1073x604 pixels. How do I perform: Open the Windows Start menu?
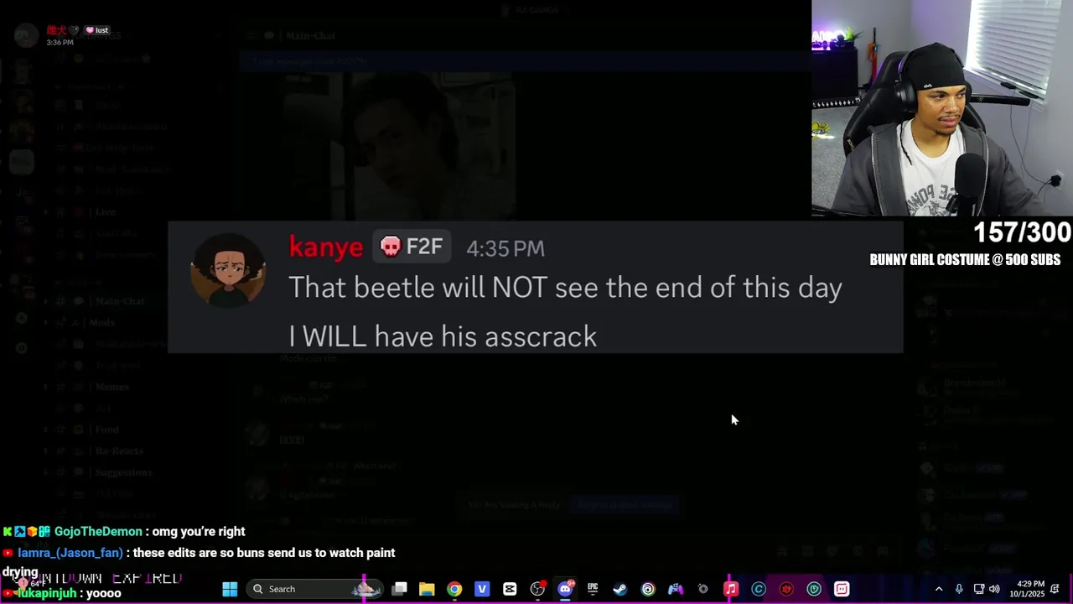230,589
